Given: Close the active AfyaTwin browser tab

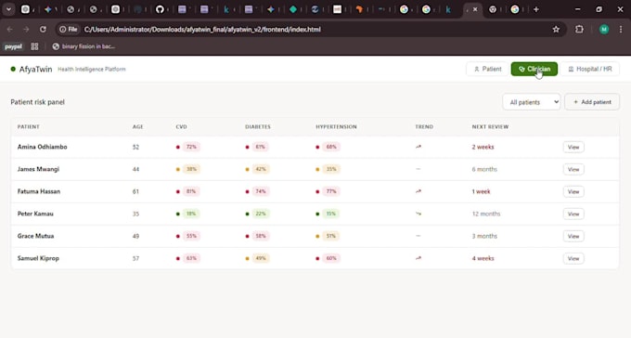Looking at the screenshot, I should coord(475,9).
